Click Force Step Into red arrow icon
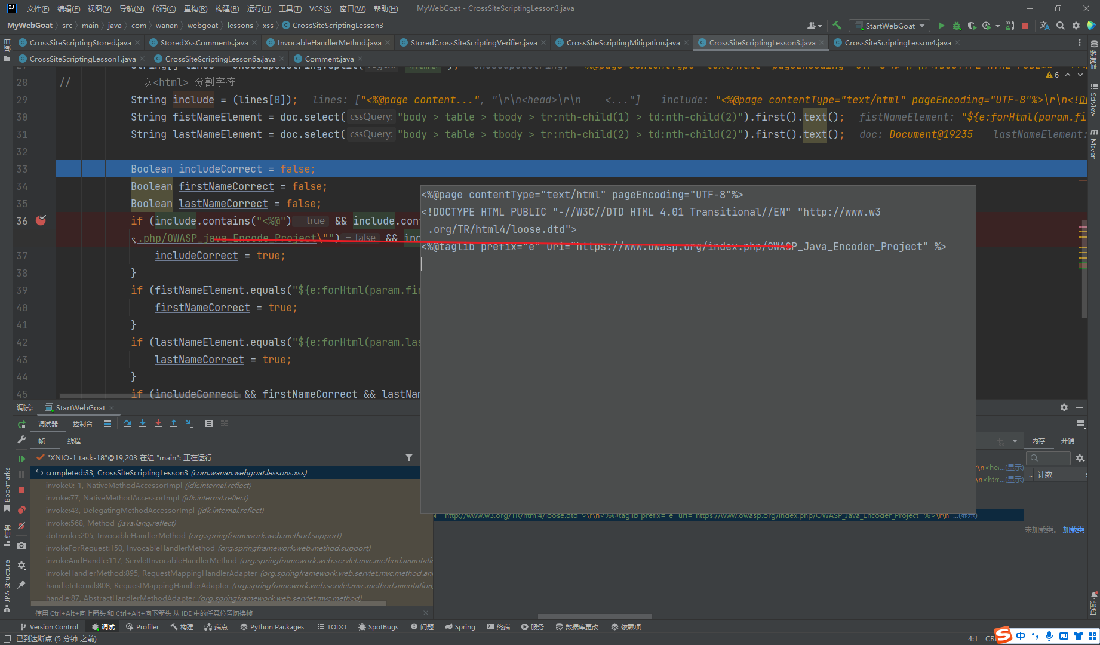This screenshot has width=1100, height=645. [158, 423]
